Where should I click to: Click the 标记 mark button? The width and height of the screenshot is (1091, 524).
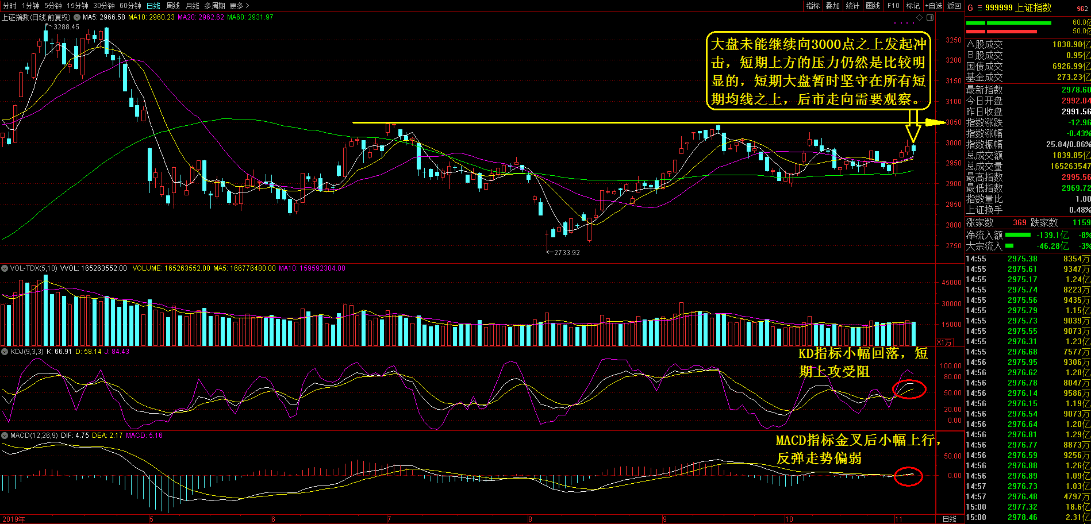[913, 6]
